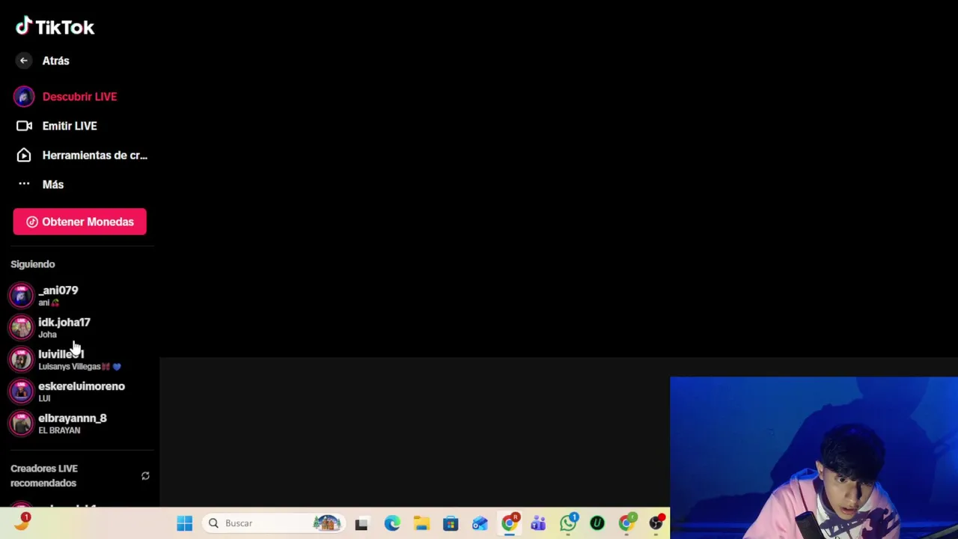Click the three-dots Más icon

click(x=24, y=183)
